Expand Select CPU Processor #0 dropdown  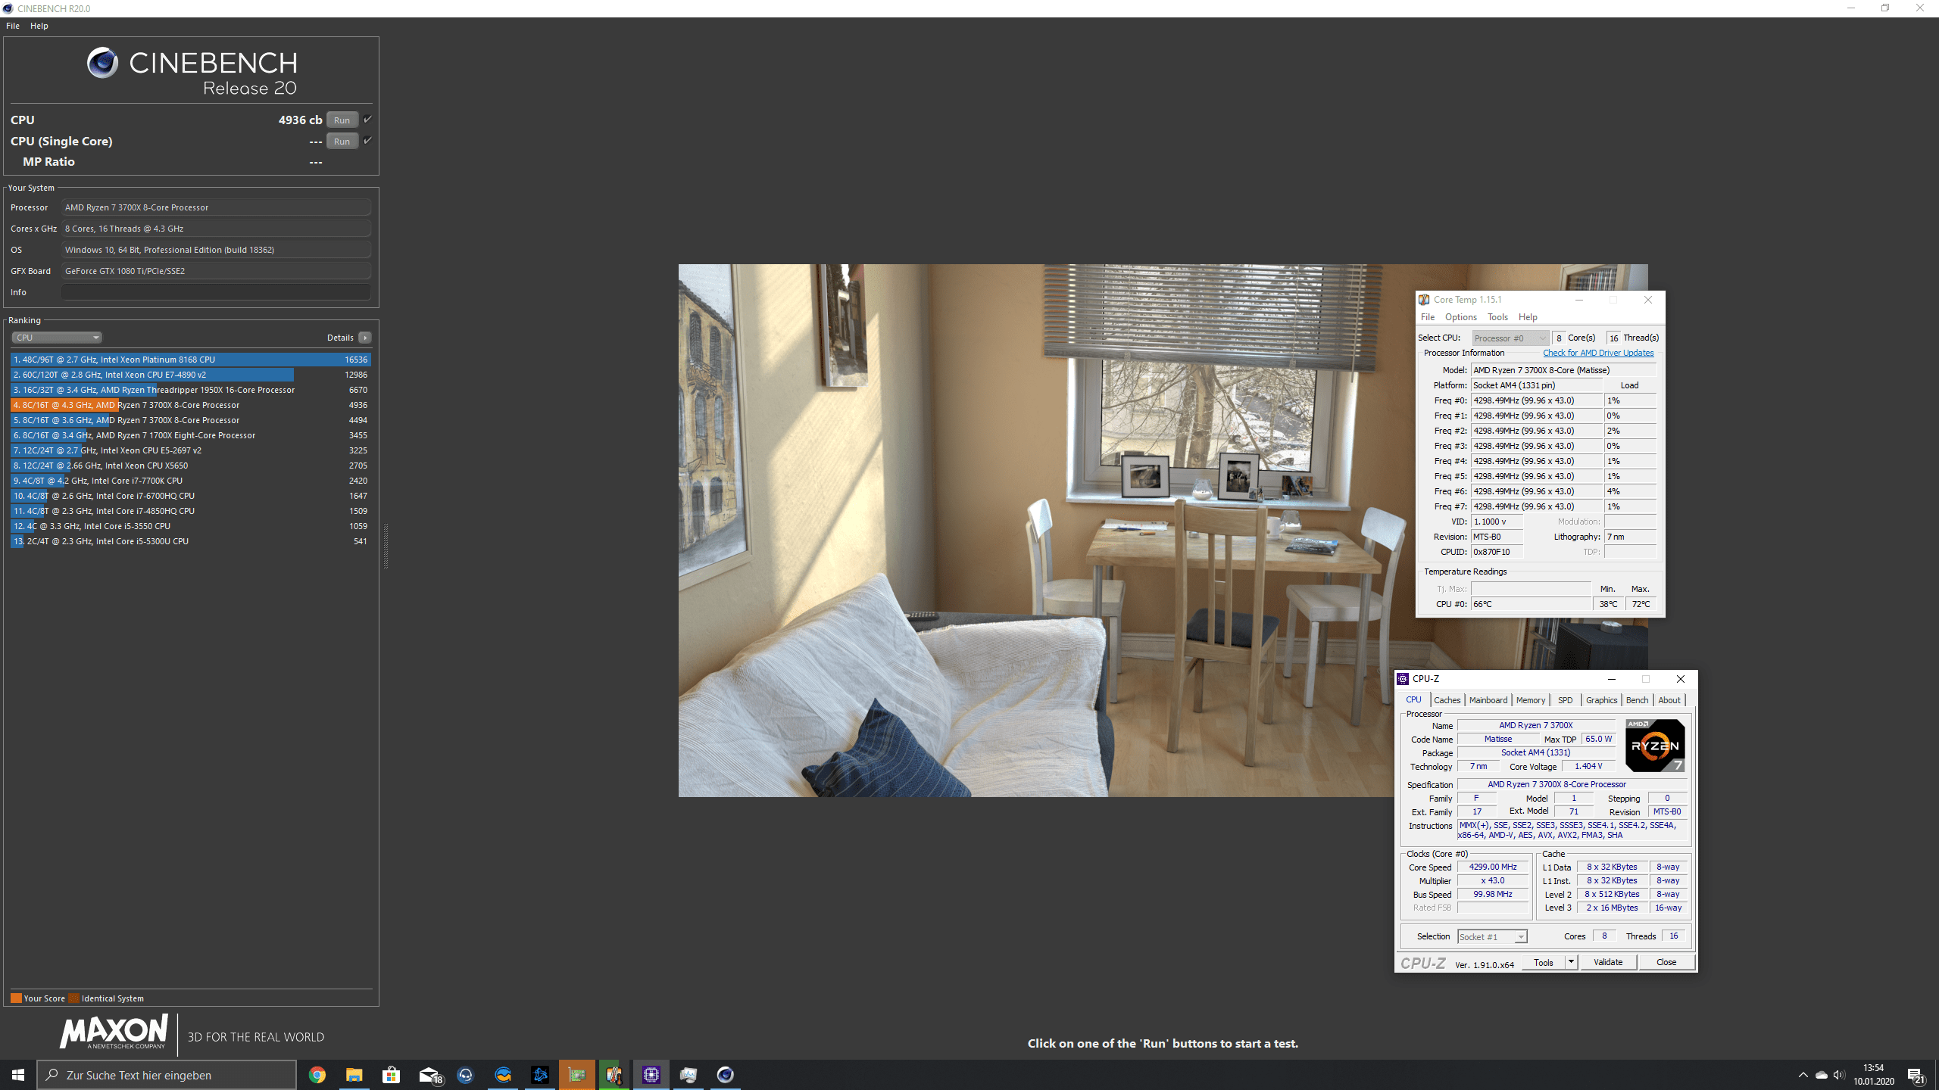1510,338
